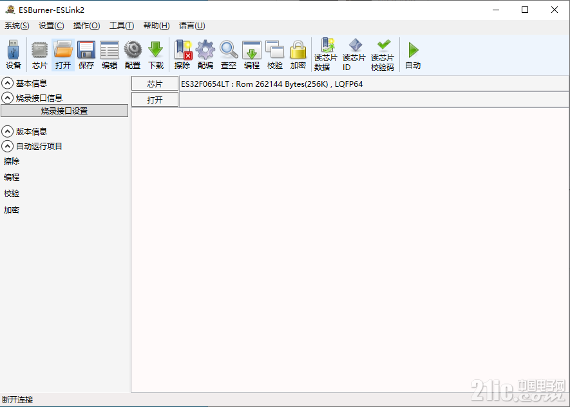Run blank check with 查空 magnifier icon
Screen dimensions: 570x407
point(229,55)
